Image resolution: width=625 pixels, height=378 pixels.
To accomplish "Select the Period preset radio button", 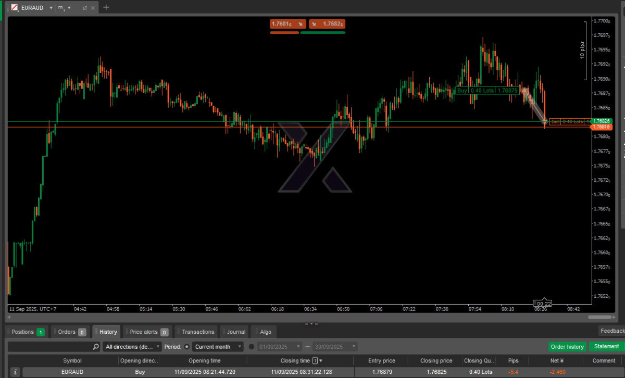I will pos(187,346).
